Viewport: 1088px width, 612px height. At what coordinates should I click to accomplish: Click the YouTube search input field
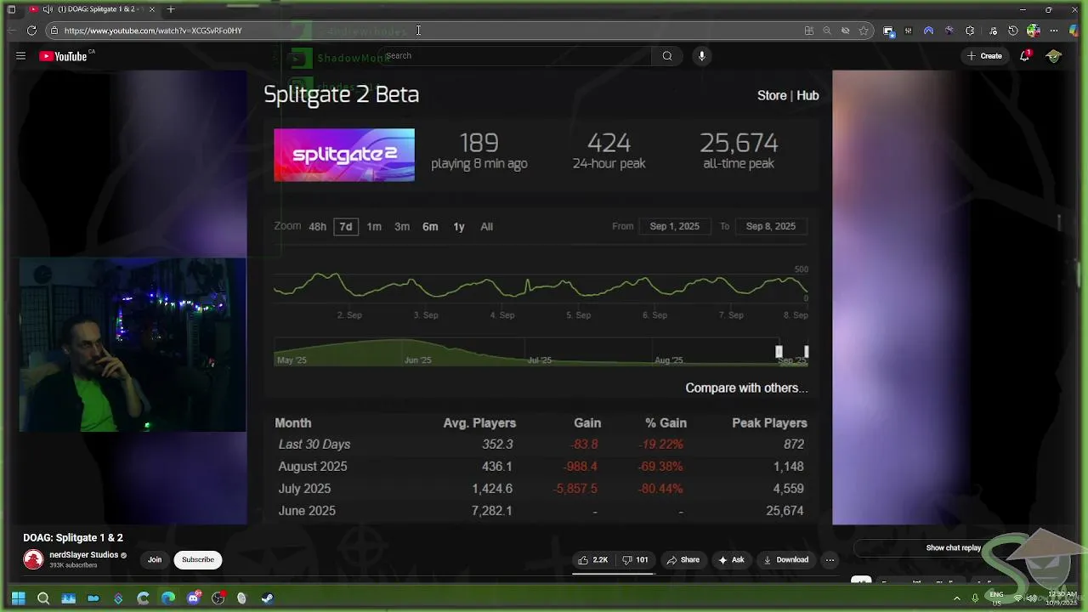click(x=518, y=56)
